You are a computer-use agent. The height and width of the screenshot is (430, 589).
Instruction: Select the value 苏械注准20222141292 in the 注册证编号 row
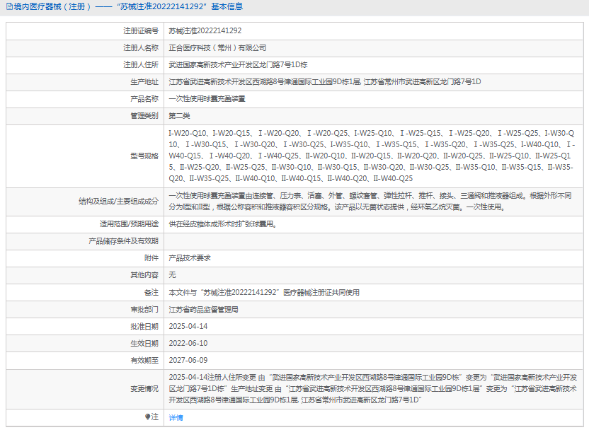point(205,31)
